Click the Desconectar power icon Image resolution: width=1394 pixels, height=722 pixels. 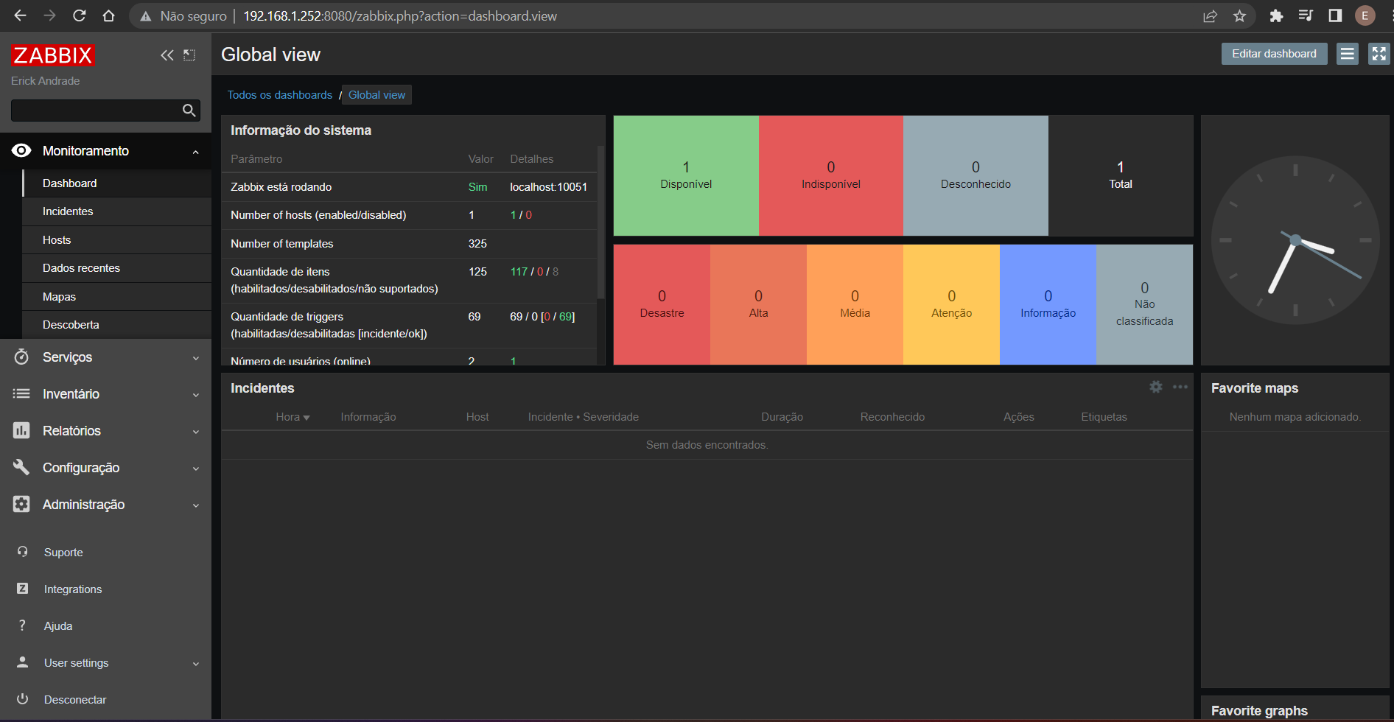pos(23,699)
